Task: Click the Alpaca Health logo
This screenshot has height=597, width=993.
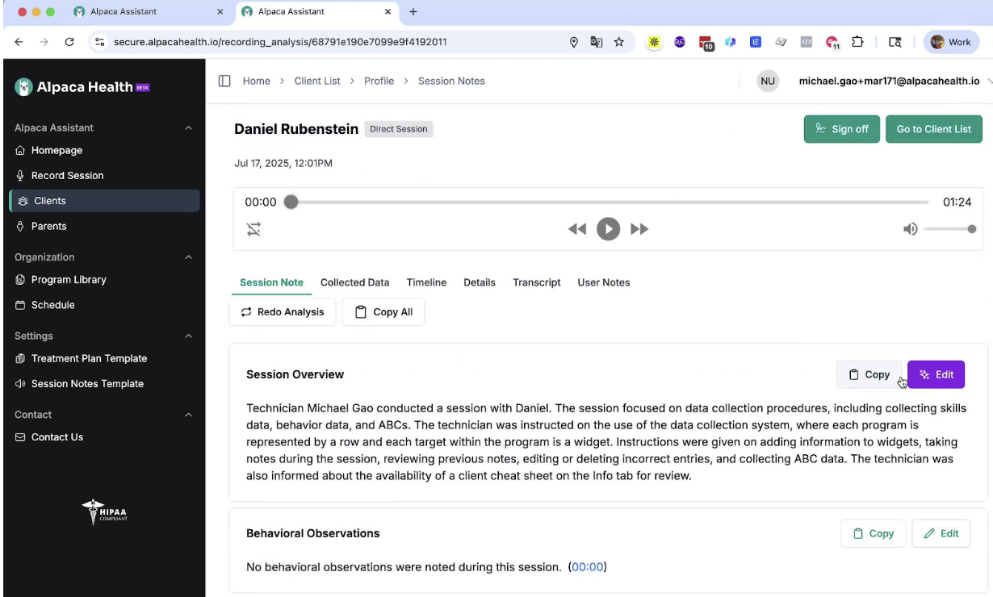Action: (82, 87)
